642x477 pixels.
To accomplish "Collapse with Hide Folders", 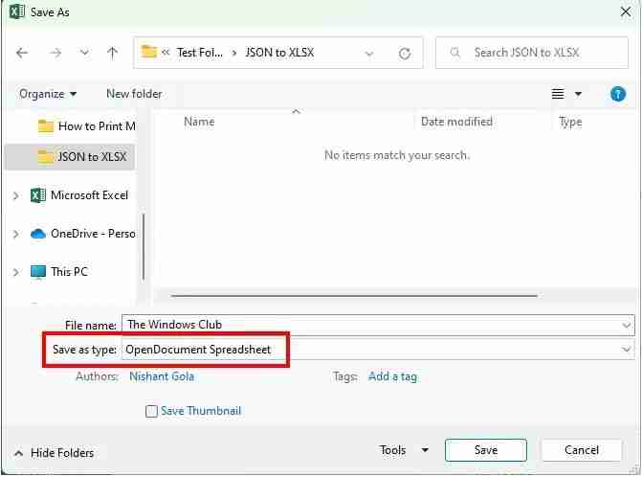I will (x=55, y=453).
